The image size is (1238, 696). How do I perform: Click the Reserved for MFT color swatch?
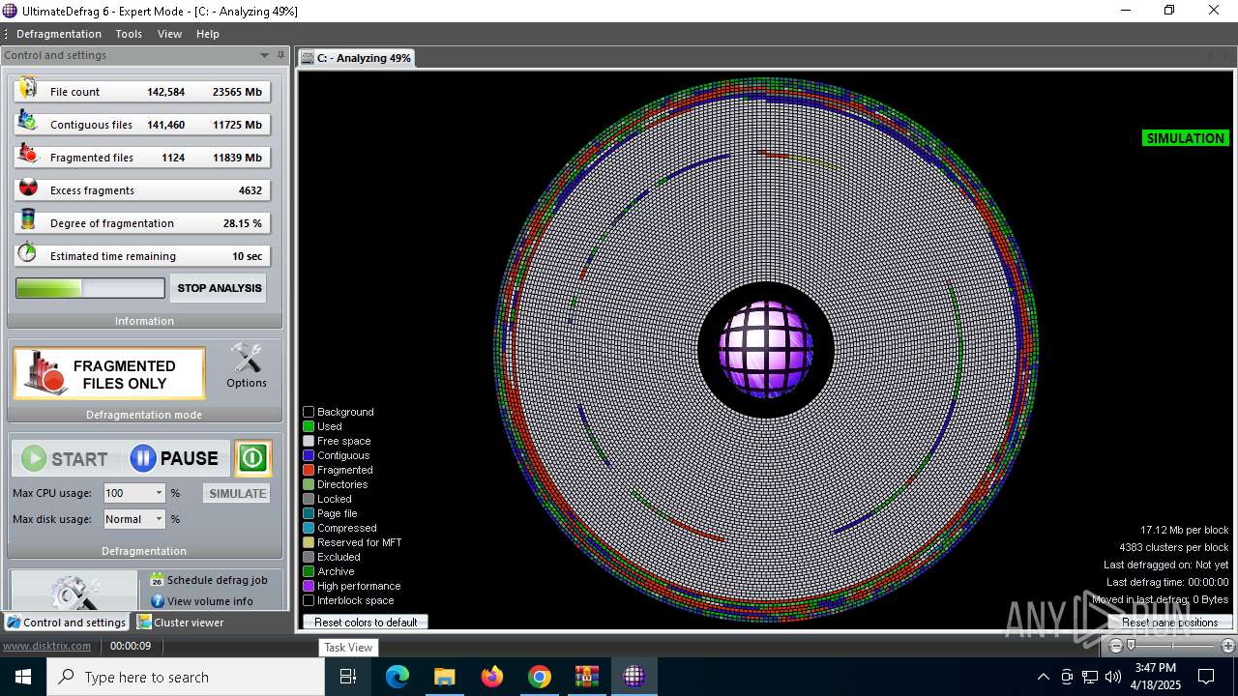309,542
